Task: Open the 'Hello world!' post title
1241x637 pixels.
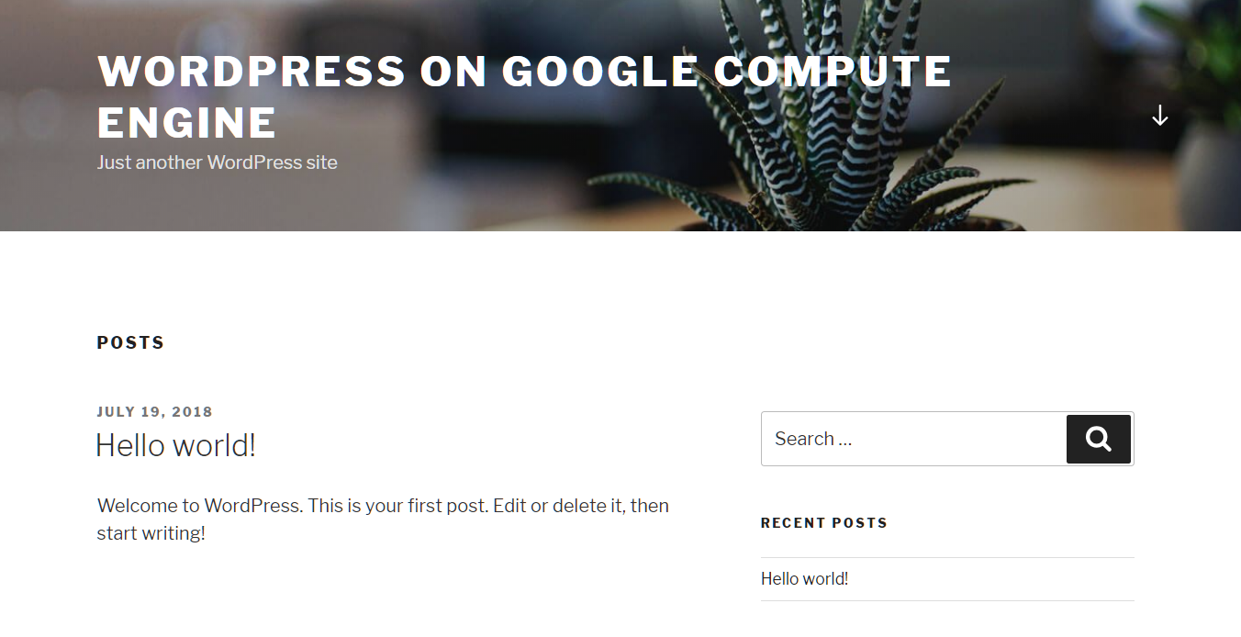Action: [x=175, y=445]
